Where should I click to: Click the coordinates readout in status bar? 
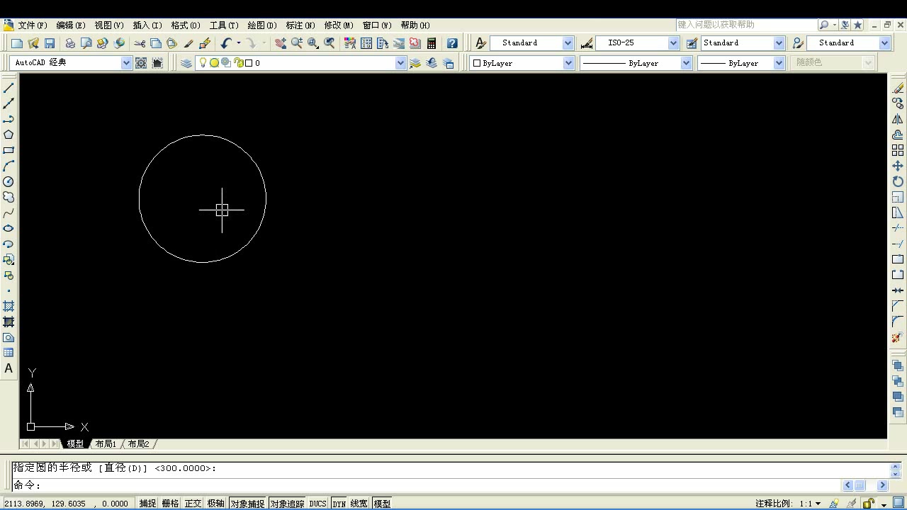(67, 504)
